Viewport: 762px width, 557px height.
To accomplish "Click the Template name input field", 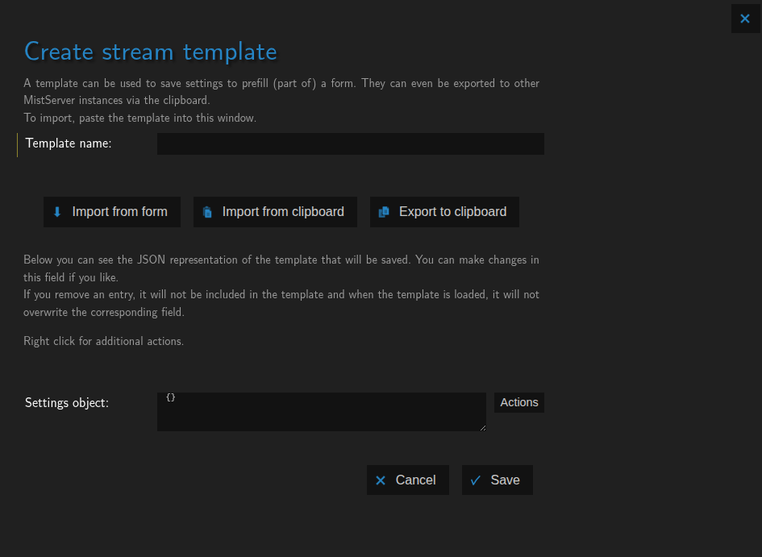I will pos(351,143).
